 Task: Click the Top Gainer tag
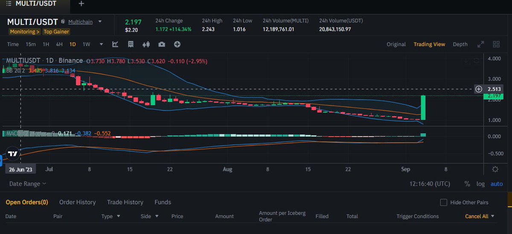point(56,32)
